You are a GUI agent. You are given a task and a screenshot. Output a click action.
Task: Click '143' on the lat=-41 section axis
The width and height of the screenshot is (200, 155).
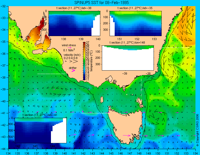(35, 146)
